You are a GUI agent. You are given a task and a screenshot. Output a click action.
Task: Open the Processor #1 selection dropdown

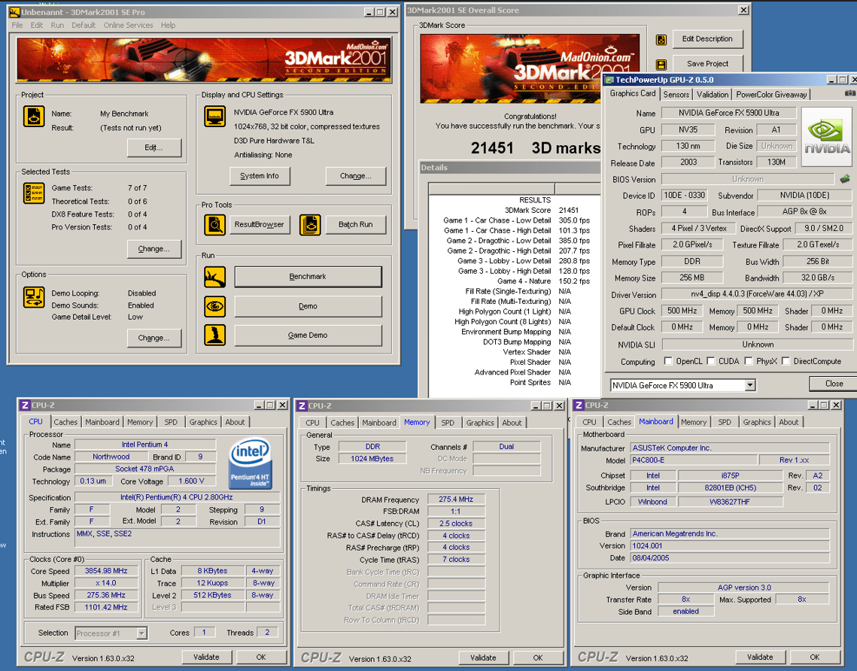point(141,633)
